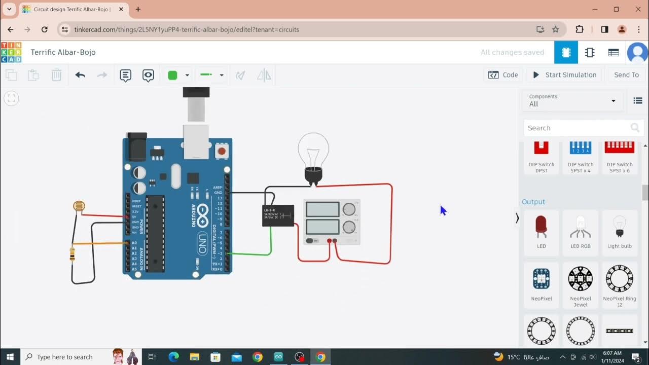The width and height of the screenshot is (649, 365).
Task: Click the power supply on canvas
Action: click(332, 222)
